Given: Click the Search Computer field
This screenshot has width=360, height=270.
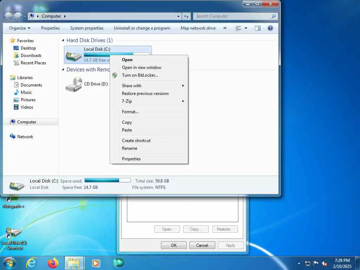Looking at the screenshot, I should pyautogui.click(x=232, y=16).
